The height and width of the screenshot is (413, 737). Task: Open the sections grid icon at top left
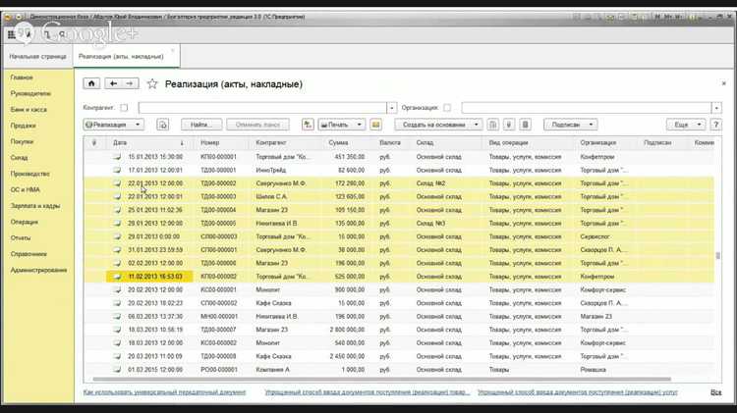11,34
